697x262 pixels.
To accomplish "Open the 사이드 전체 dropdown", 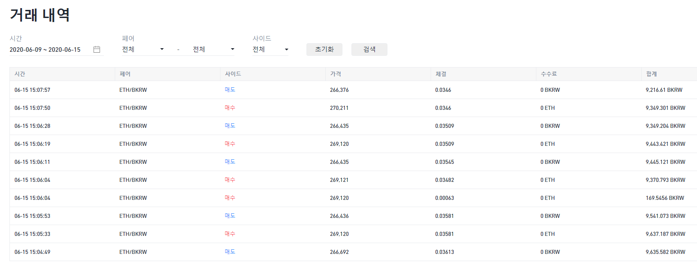I will click(270, 50).
